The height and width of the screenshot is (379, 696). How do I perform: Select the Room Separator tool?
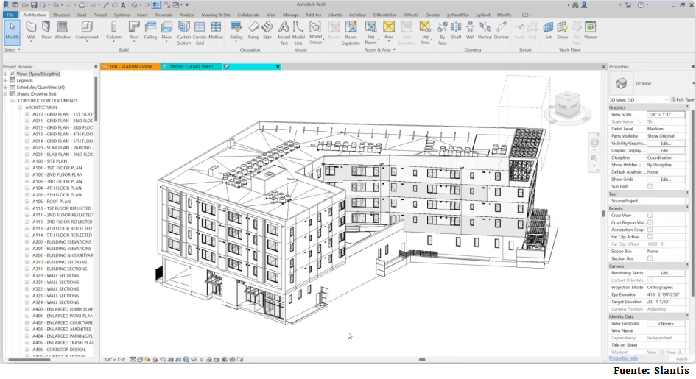[x=351, y=33]
